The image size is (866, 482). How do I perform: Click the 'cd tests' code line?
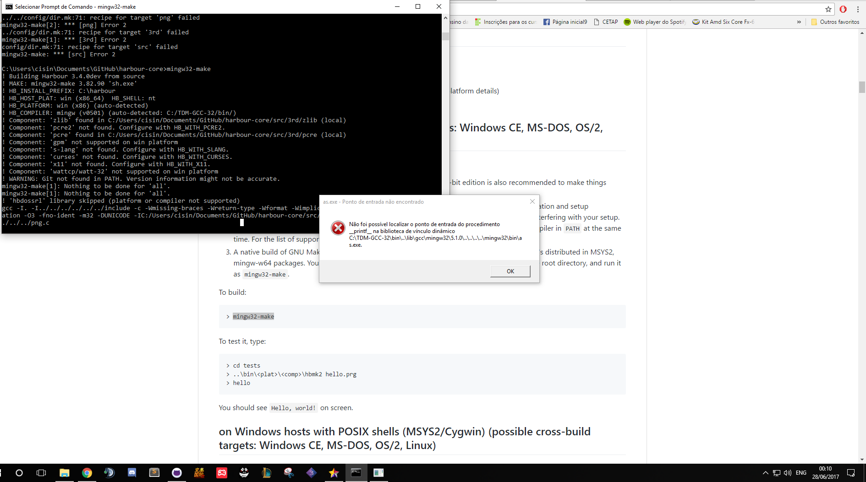[247, 365]
